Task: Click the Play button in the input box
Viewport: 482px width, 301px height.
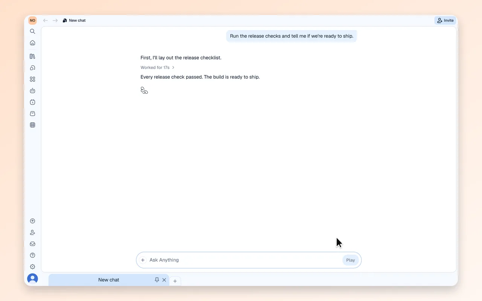Action: [x=351, y=260]
